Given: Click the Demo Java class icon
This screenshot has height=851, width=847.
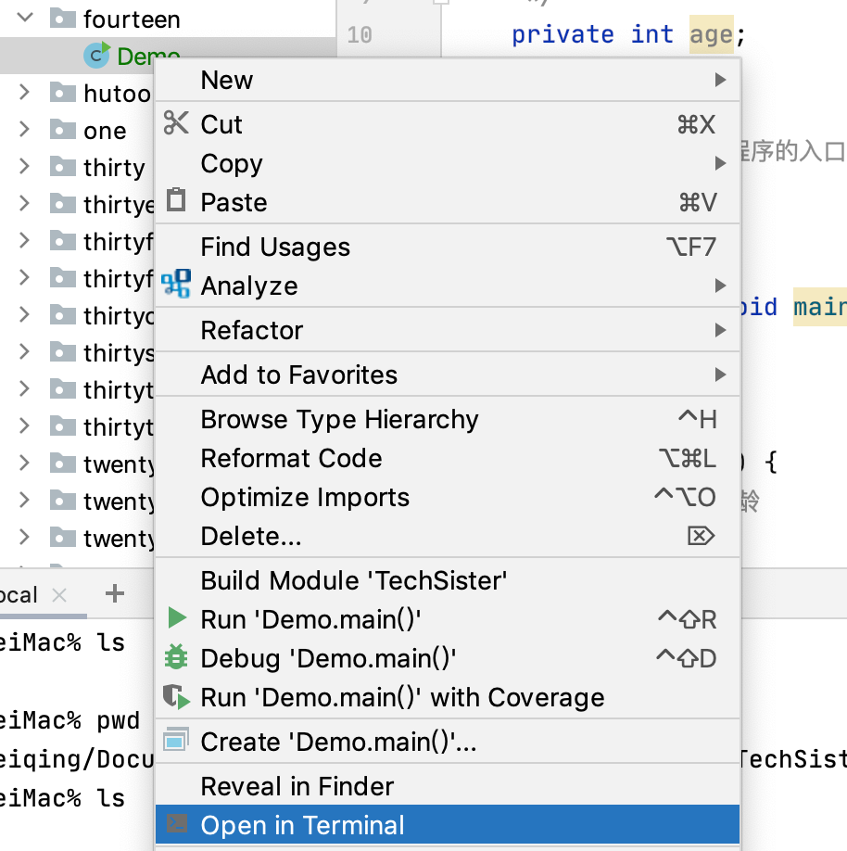Looking at the screenshot, I should click(95, 57).
